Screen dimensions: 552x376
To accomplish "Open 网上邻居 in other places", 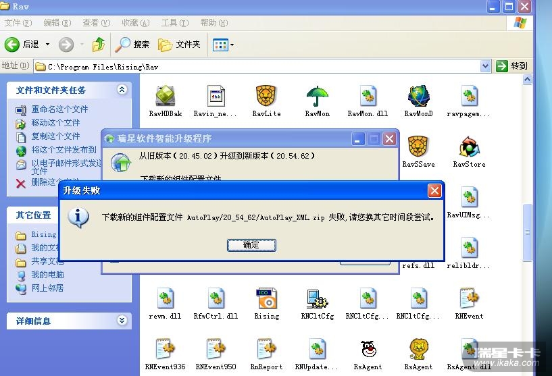I will pos(47,288).
